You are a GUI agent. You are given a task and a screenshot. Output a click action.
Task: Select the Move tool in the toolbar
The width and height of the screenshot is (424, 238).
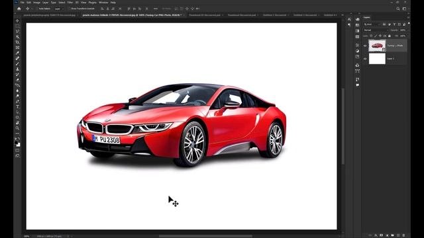tap(18, 20)
